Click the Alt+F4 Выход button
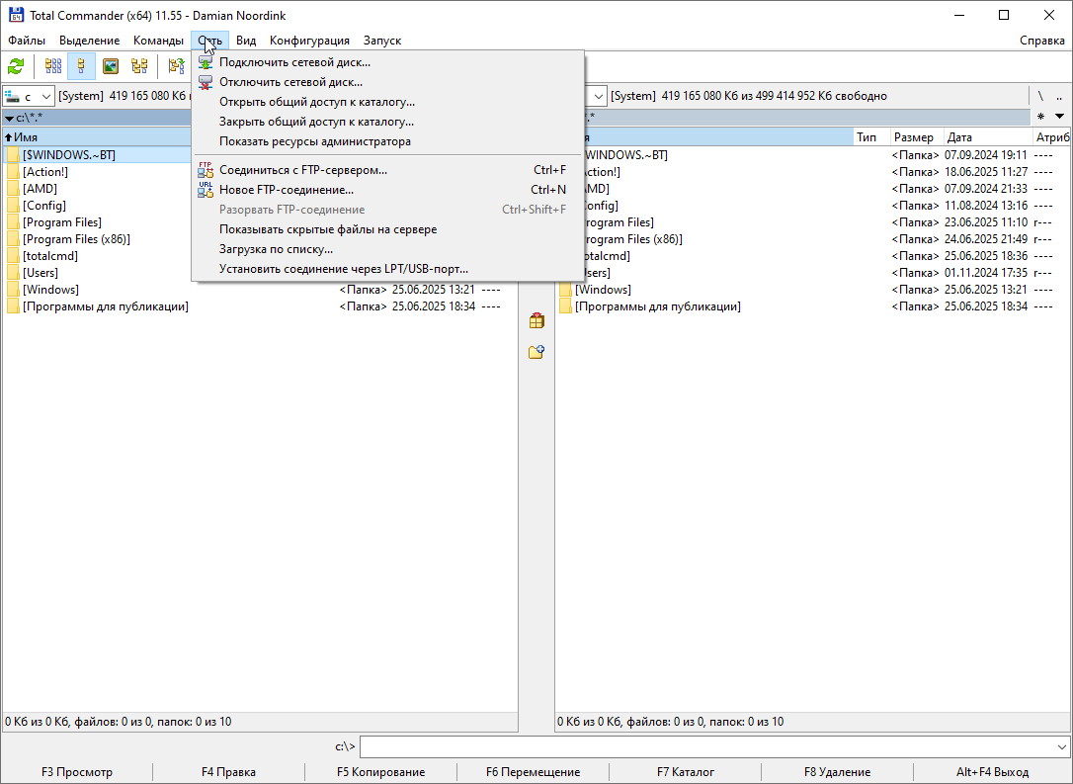The image size is (1073, 784). (992, 772)
